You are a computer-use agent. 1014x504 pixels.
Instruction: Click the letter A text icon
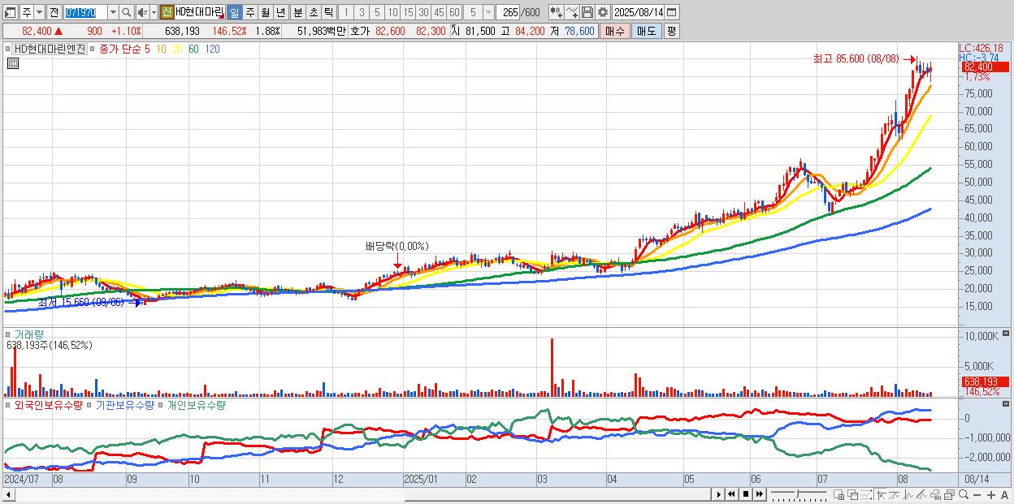tap(1005, 494)
